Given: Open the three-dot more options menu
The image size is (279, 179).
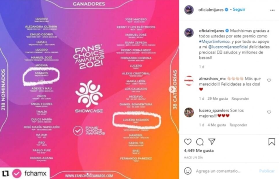Looking at the screenshot, I should [x=272, y=10].
